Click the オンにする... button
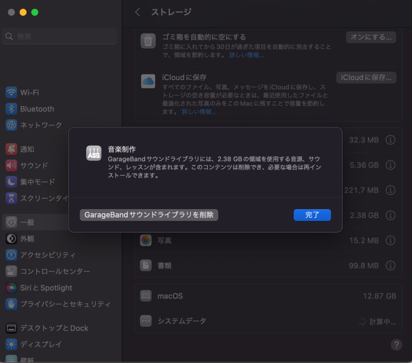 point(371,37)
